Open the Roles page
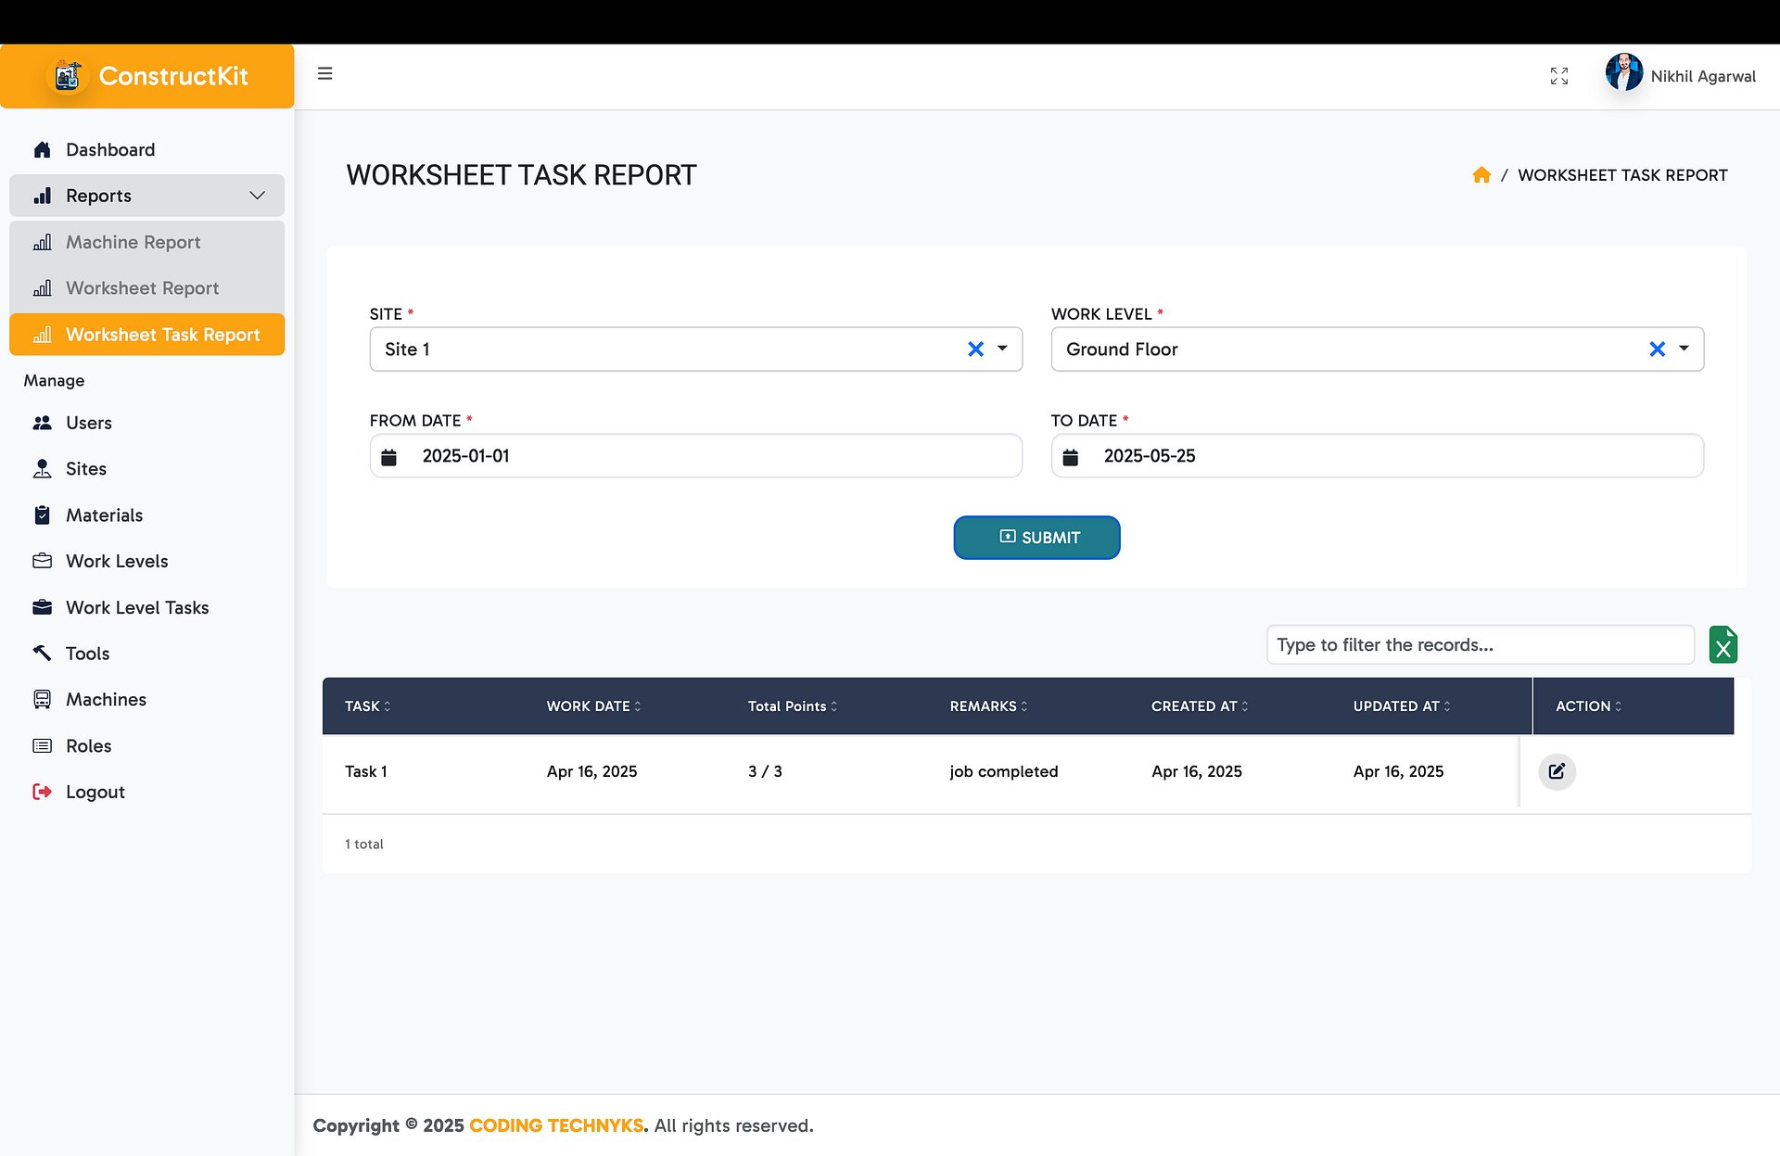The height and width of the screenshot is (1156, 1780). point(146,746)
